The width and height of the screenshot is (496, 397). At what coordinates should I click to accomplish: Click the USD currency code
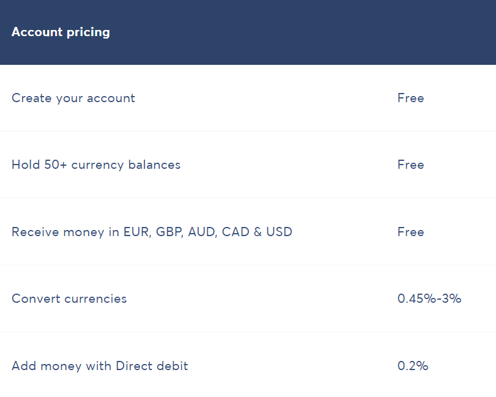point(279,232)
